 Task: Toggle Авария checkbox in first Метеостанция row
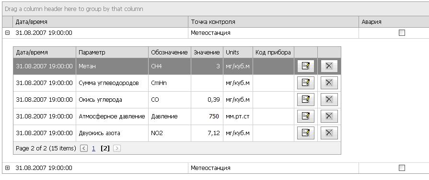point(402,33)
